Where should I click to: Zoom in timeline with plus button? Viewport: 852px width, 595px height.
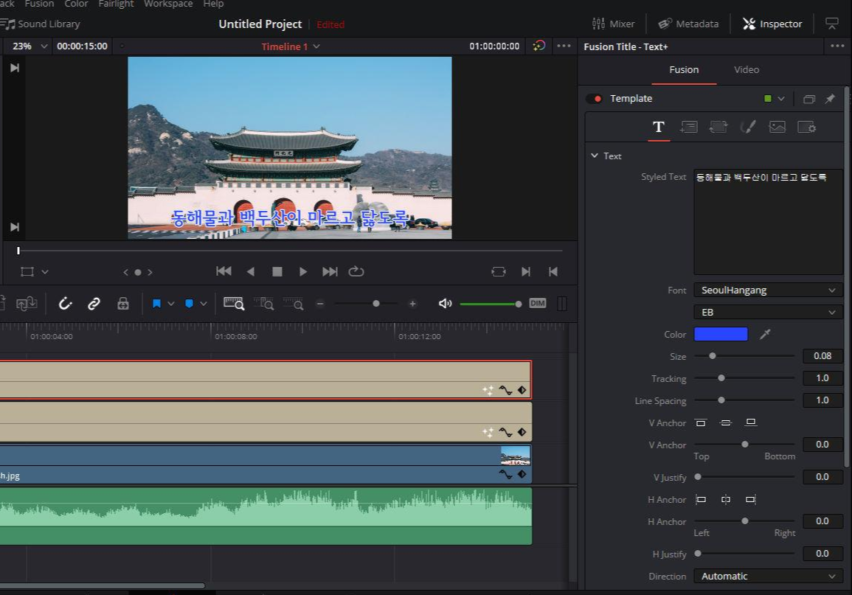[412, 304]
